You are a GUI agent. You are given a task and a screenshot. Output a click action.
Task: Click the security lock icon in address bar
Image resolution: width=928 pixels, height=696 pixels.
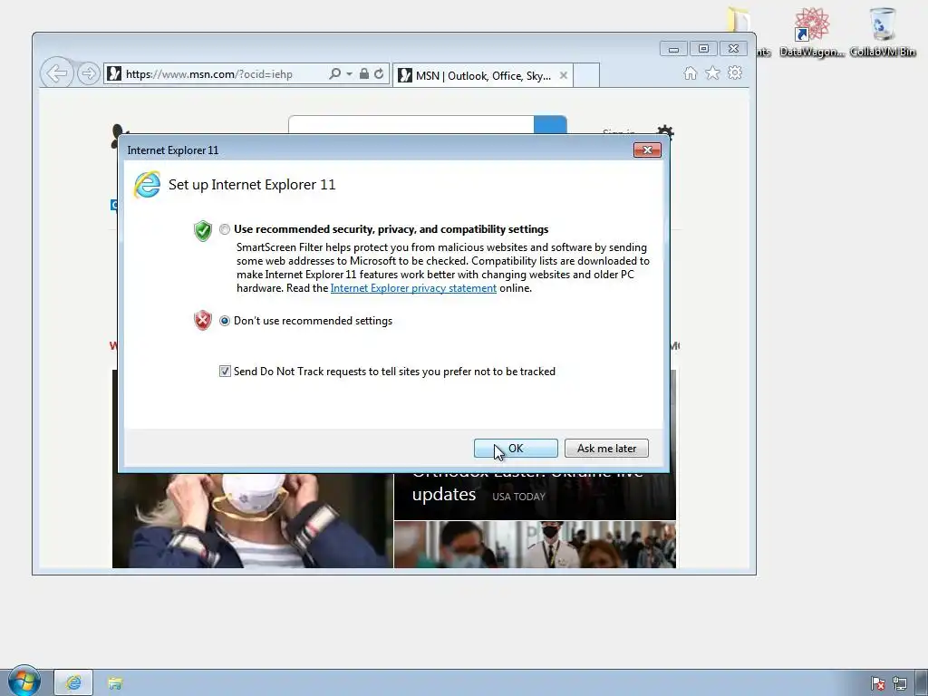coord(364,73)
